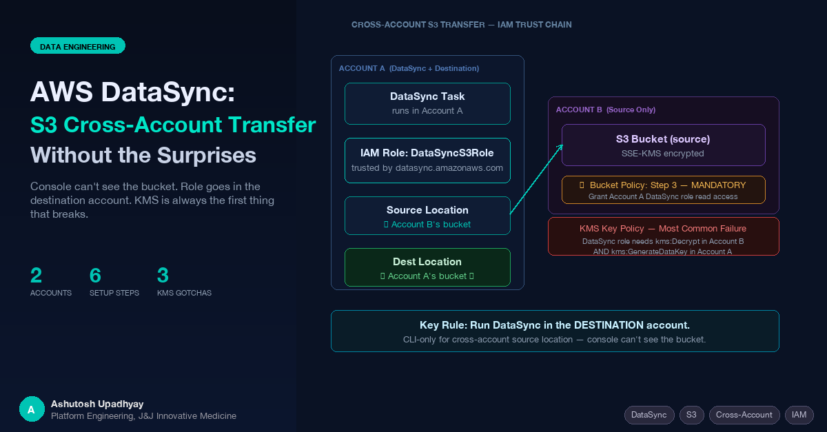Click the author name Ashutosh Upadhyay
The height and width of the screenshot is (432, 827).
[97, 404]
